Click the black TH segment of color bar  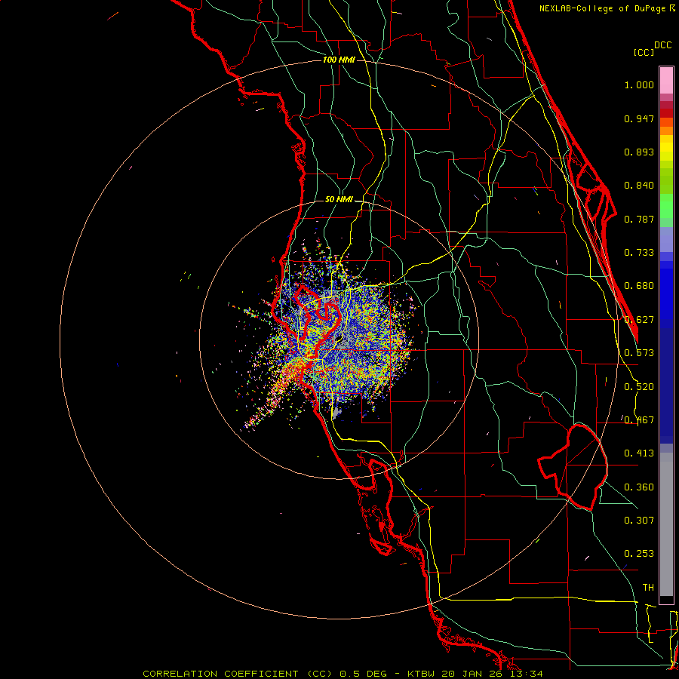pos(666,599)
